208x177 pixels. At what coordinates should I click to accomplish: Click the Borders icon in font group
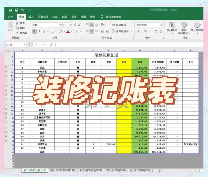coord(52,32)
